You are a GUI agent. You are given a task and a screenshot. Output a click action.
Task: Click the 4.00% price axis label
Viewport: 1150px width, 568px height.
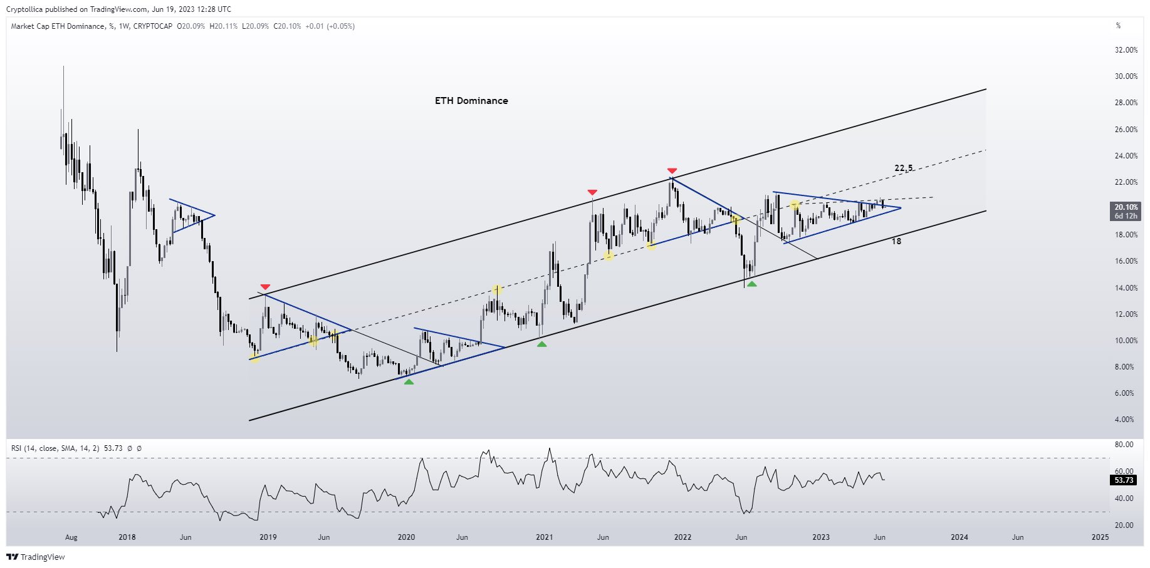pos(1124,420)
